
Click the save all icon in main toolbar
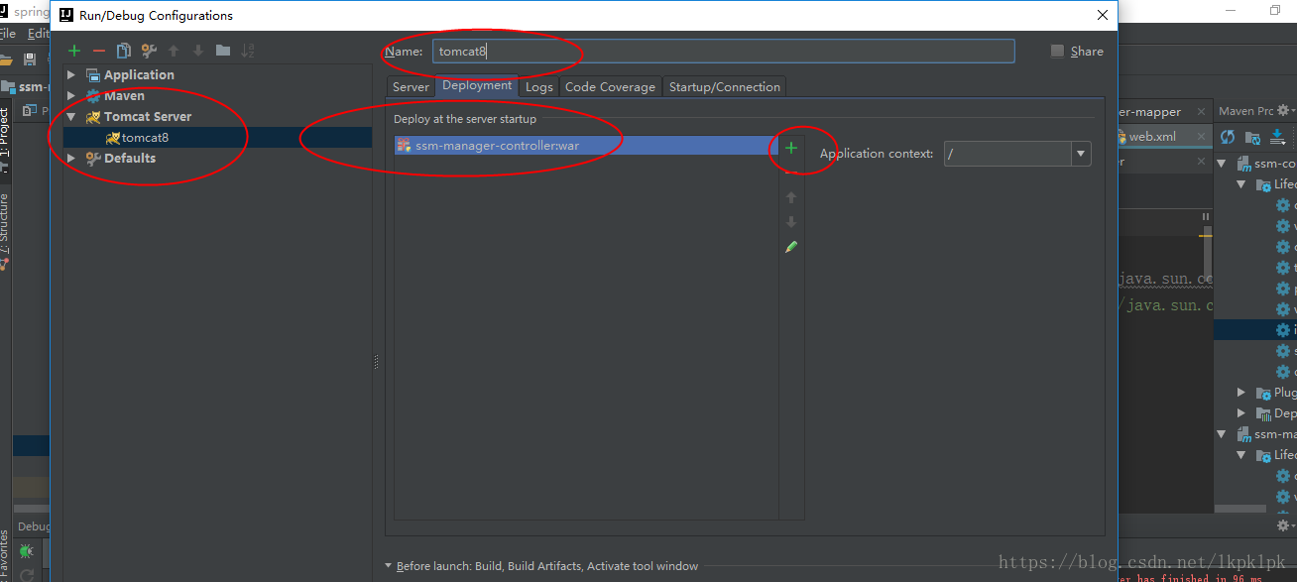point(30,59)
